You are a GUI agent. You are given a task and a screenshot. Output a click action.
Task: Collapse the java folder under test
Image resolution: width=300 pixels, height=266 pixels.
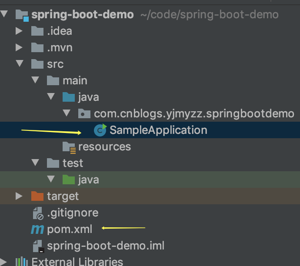[51, 179]
